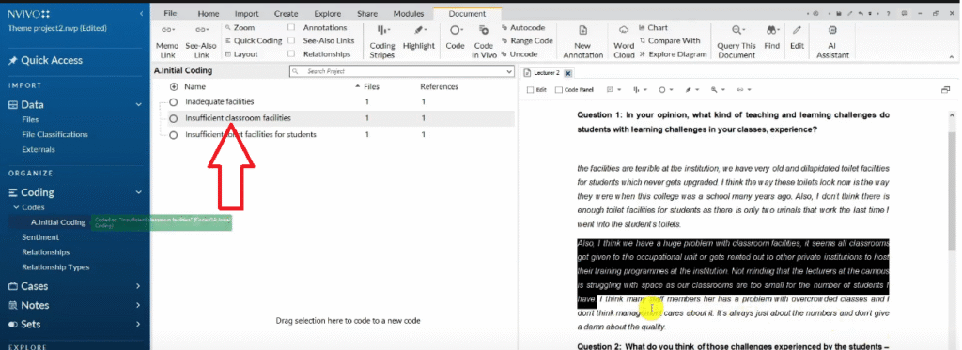Enable the Code Panel checkbox
This screenshot has width=962, height=350.
point(558,89)
